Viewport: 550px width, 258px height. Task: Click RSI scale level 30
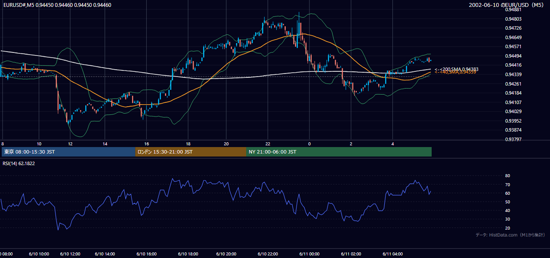[x=507, y=219]
